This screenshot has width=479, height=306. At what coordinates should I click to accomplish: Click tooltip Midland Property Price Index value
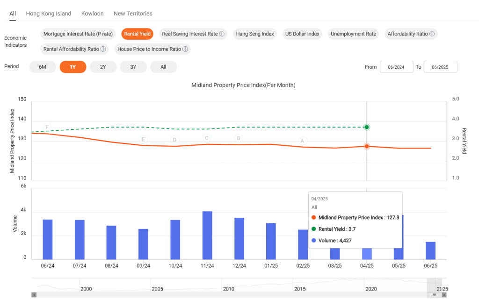393,218
